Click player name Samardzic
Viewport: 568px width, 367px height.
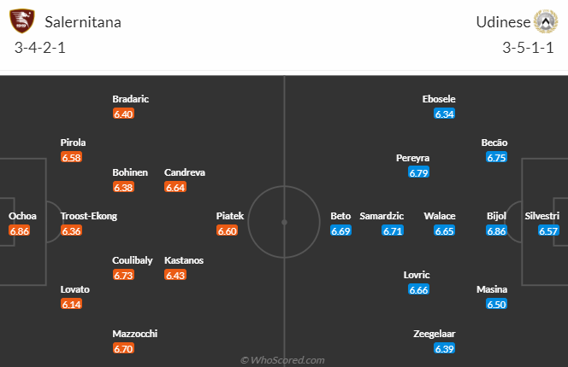[x=382, y=216]
